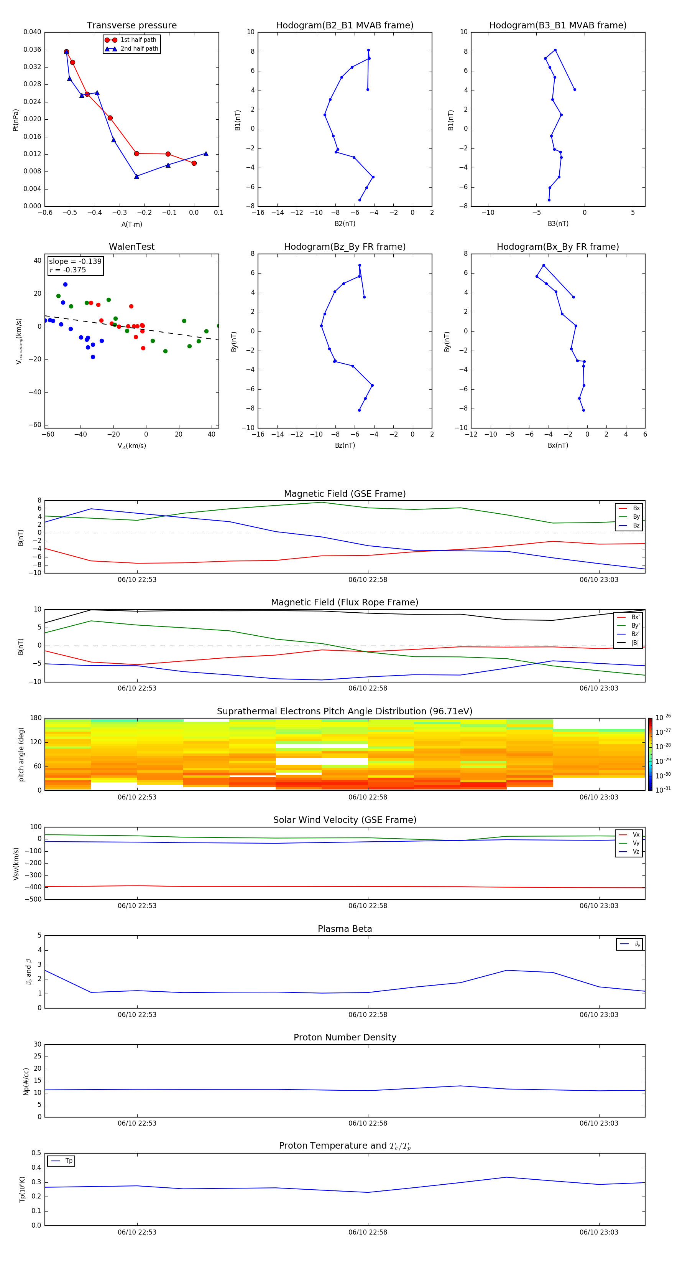The height and width of the screenshot is (1266, 690).
Task: Click the |B| entry in Flux Rope legend
Action: click(629, 643)
